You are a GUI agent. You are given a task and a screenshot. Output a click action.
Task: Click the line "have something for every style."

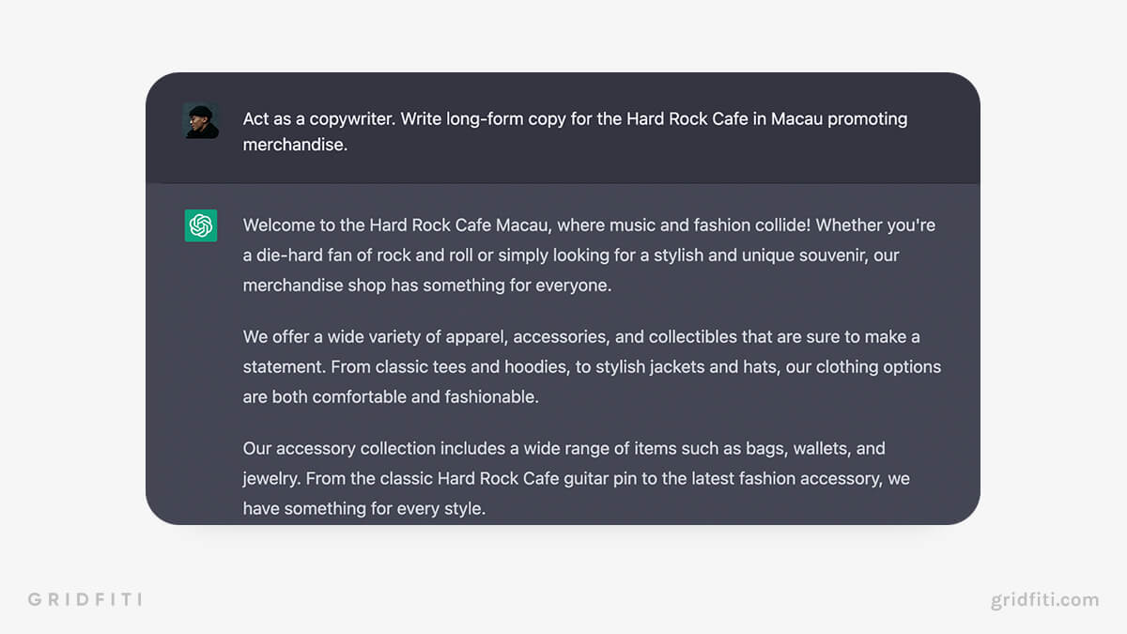click(363, 509)
